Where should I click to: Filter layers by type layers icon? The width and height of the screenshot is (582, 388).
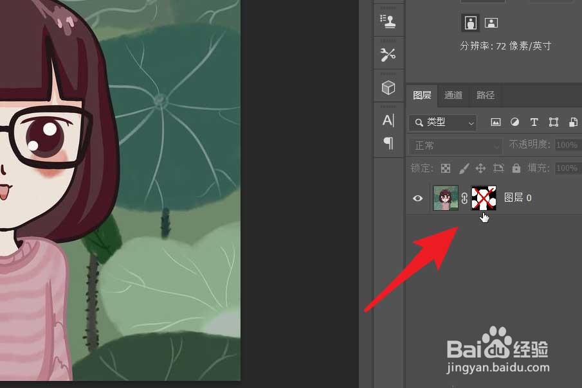pyautogui.click(x=534, y=122)
